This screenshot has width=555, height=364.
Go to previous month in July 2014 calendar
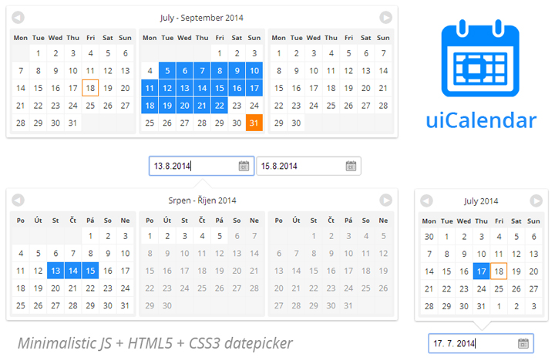[x=426, y=201]
